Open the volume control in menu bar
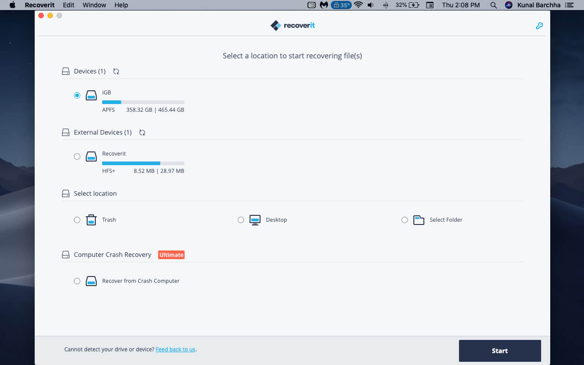The image size is (584, 365). point(370,5)
